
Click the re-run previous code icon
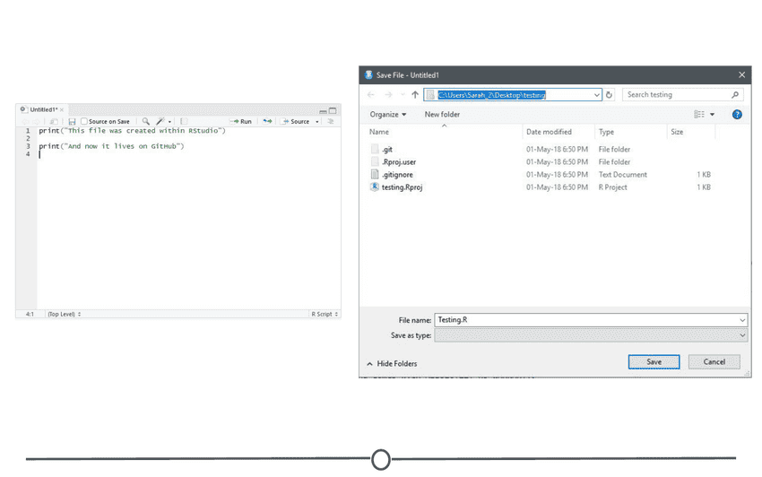click(267, 121)
